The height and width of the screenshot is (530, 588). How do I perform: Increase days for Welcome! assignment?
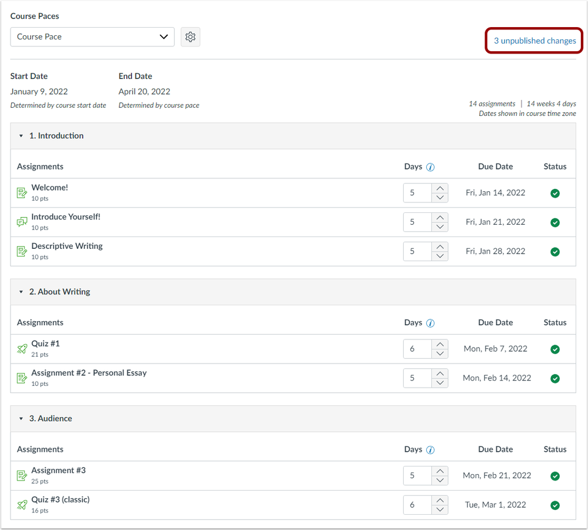pyautogui.click(x=440, y=188)
